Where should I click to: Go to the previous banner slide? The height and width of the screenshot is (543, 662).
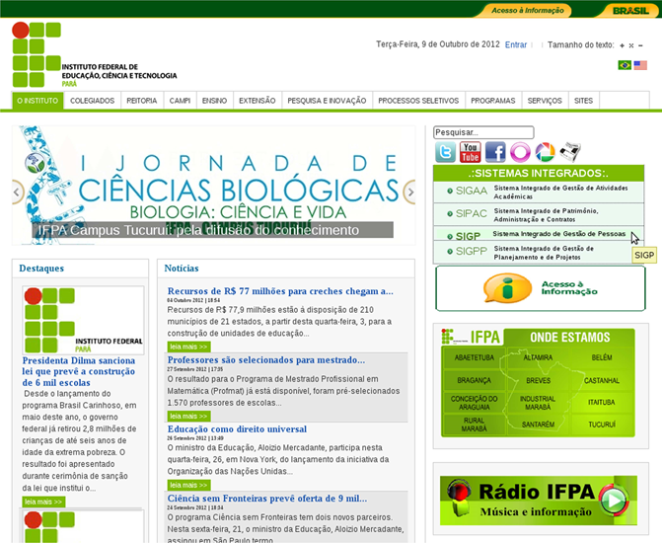coord(18,192)
